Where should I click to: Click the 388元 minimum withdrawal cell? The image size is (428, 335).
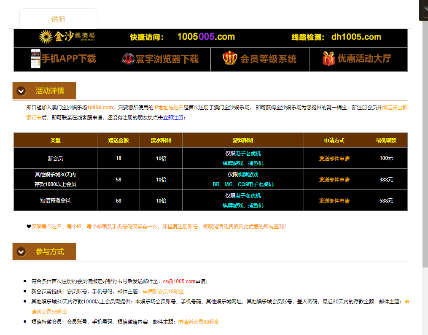(386, 179)
